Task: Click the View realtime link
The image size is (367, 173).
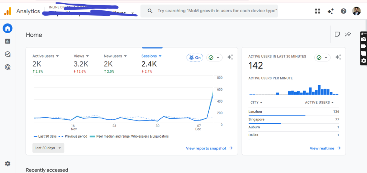Action: pos(325,148)
